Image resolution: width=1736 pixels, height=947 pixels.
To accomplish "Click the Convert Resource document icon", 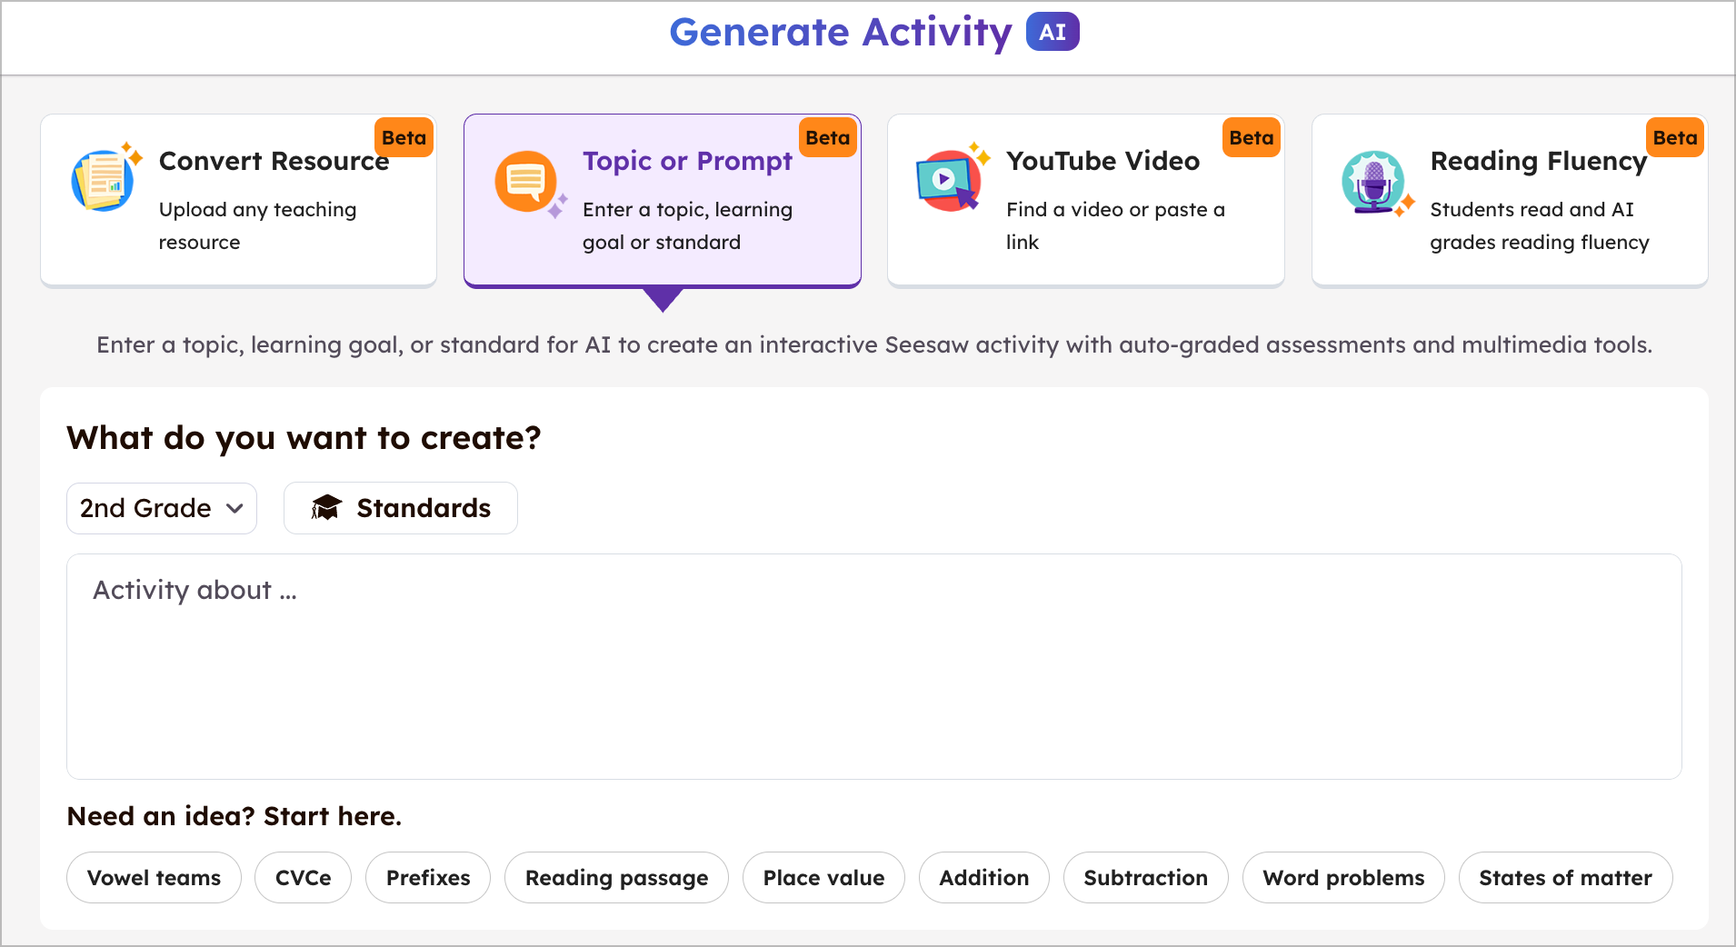I will (x=104, y=181).
